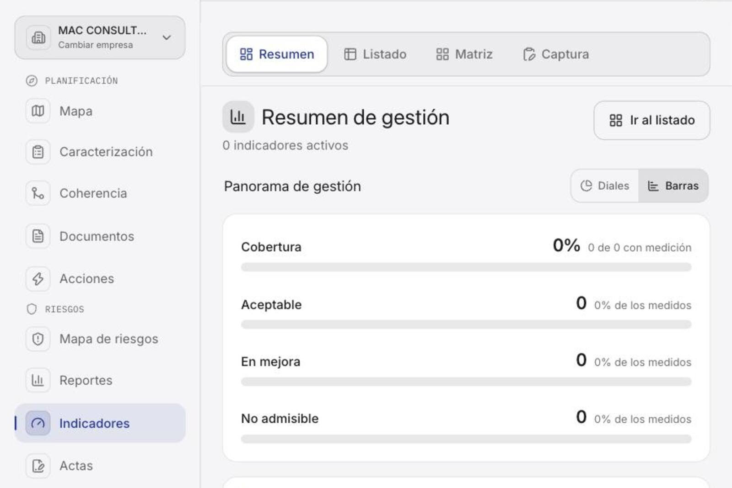
Task: Open Mapa de riesgos in sidebar
Action: (100, 339)
